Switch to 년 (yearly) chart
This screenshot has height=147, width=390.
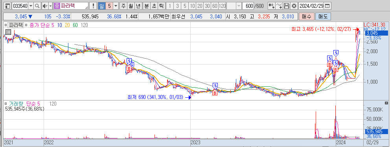pos(138,6)
